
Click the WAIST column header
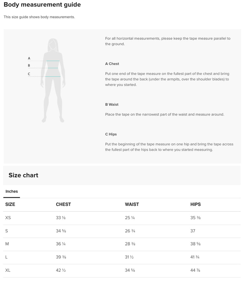tap(132, 205)
